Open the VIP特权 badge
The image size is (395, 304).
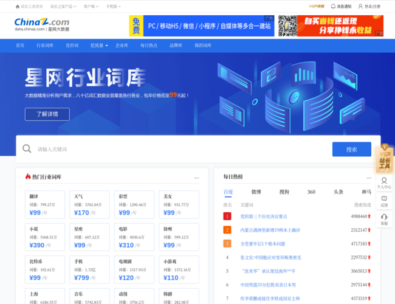pos(317,6)
